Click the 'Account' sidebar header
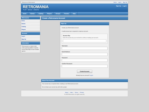This screenshot has height=112, width=149. coord(31,33)
